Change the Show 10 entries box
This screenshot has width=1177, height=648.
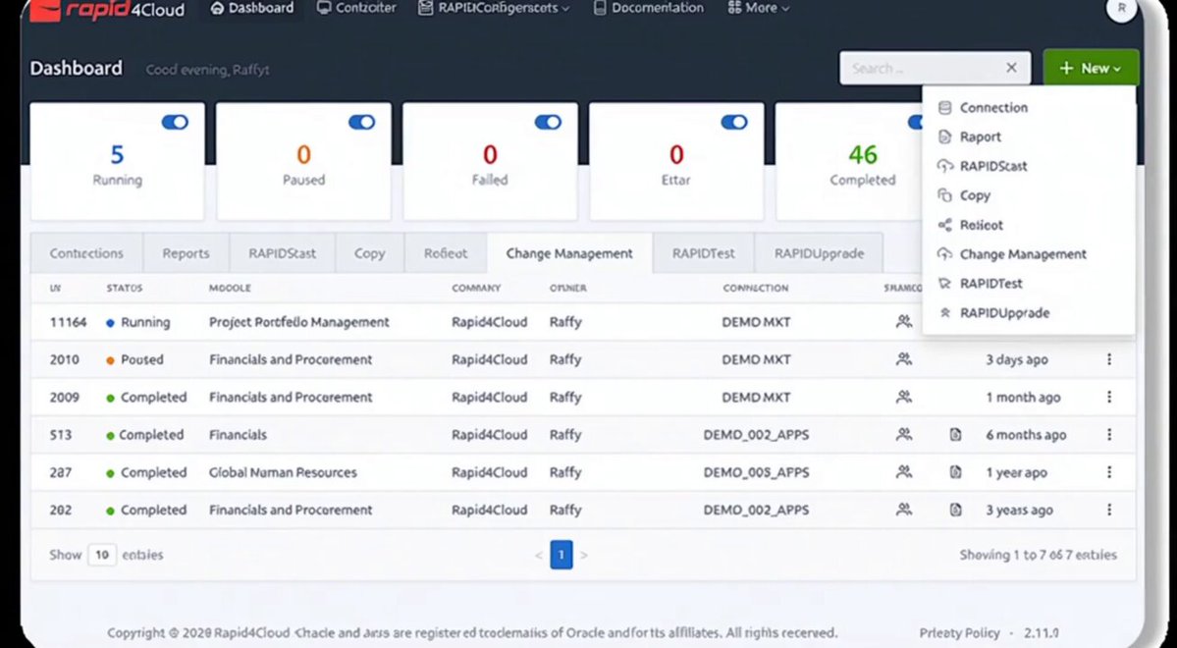tap(102, 555)
